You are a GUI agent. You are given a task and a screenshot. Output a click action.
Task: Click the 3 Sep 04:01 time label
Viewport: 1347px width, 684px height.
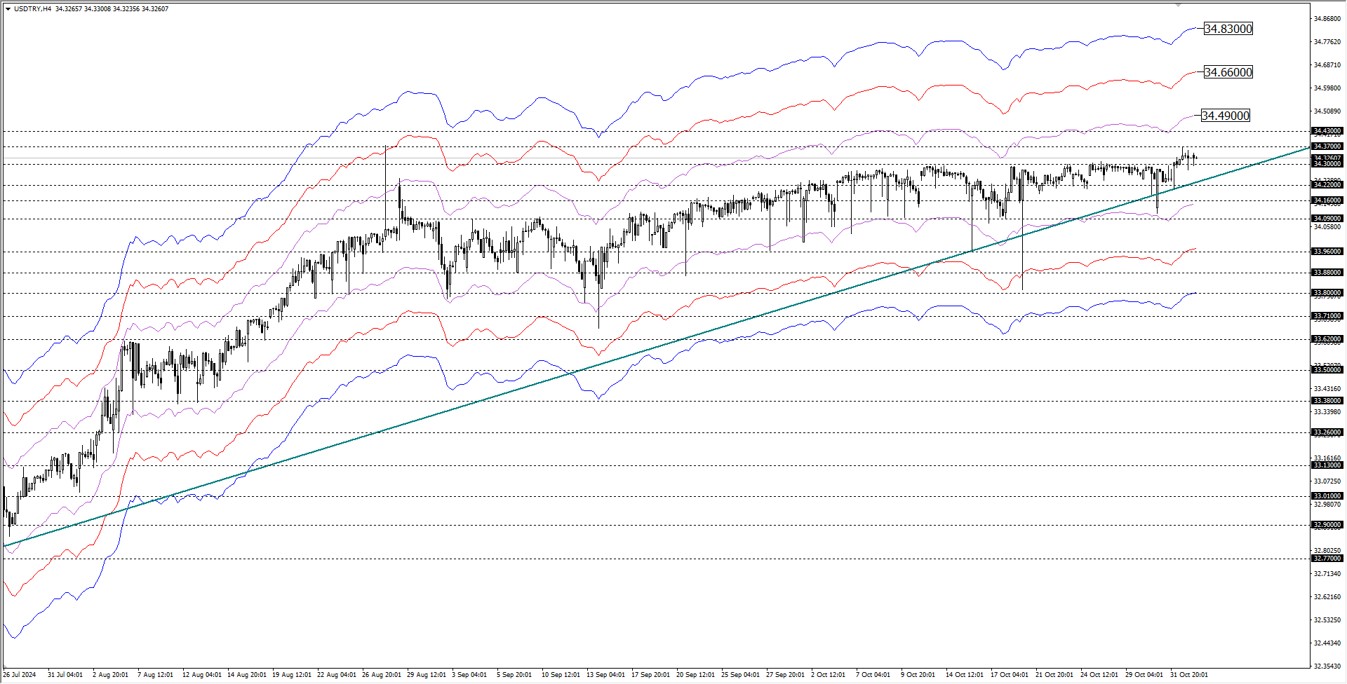tap(469, 675)
